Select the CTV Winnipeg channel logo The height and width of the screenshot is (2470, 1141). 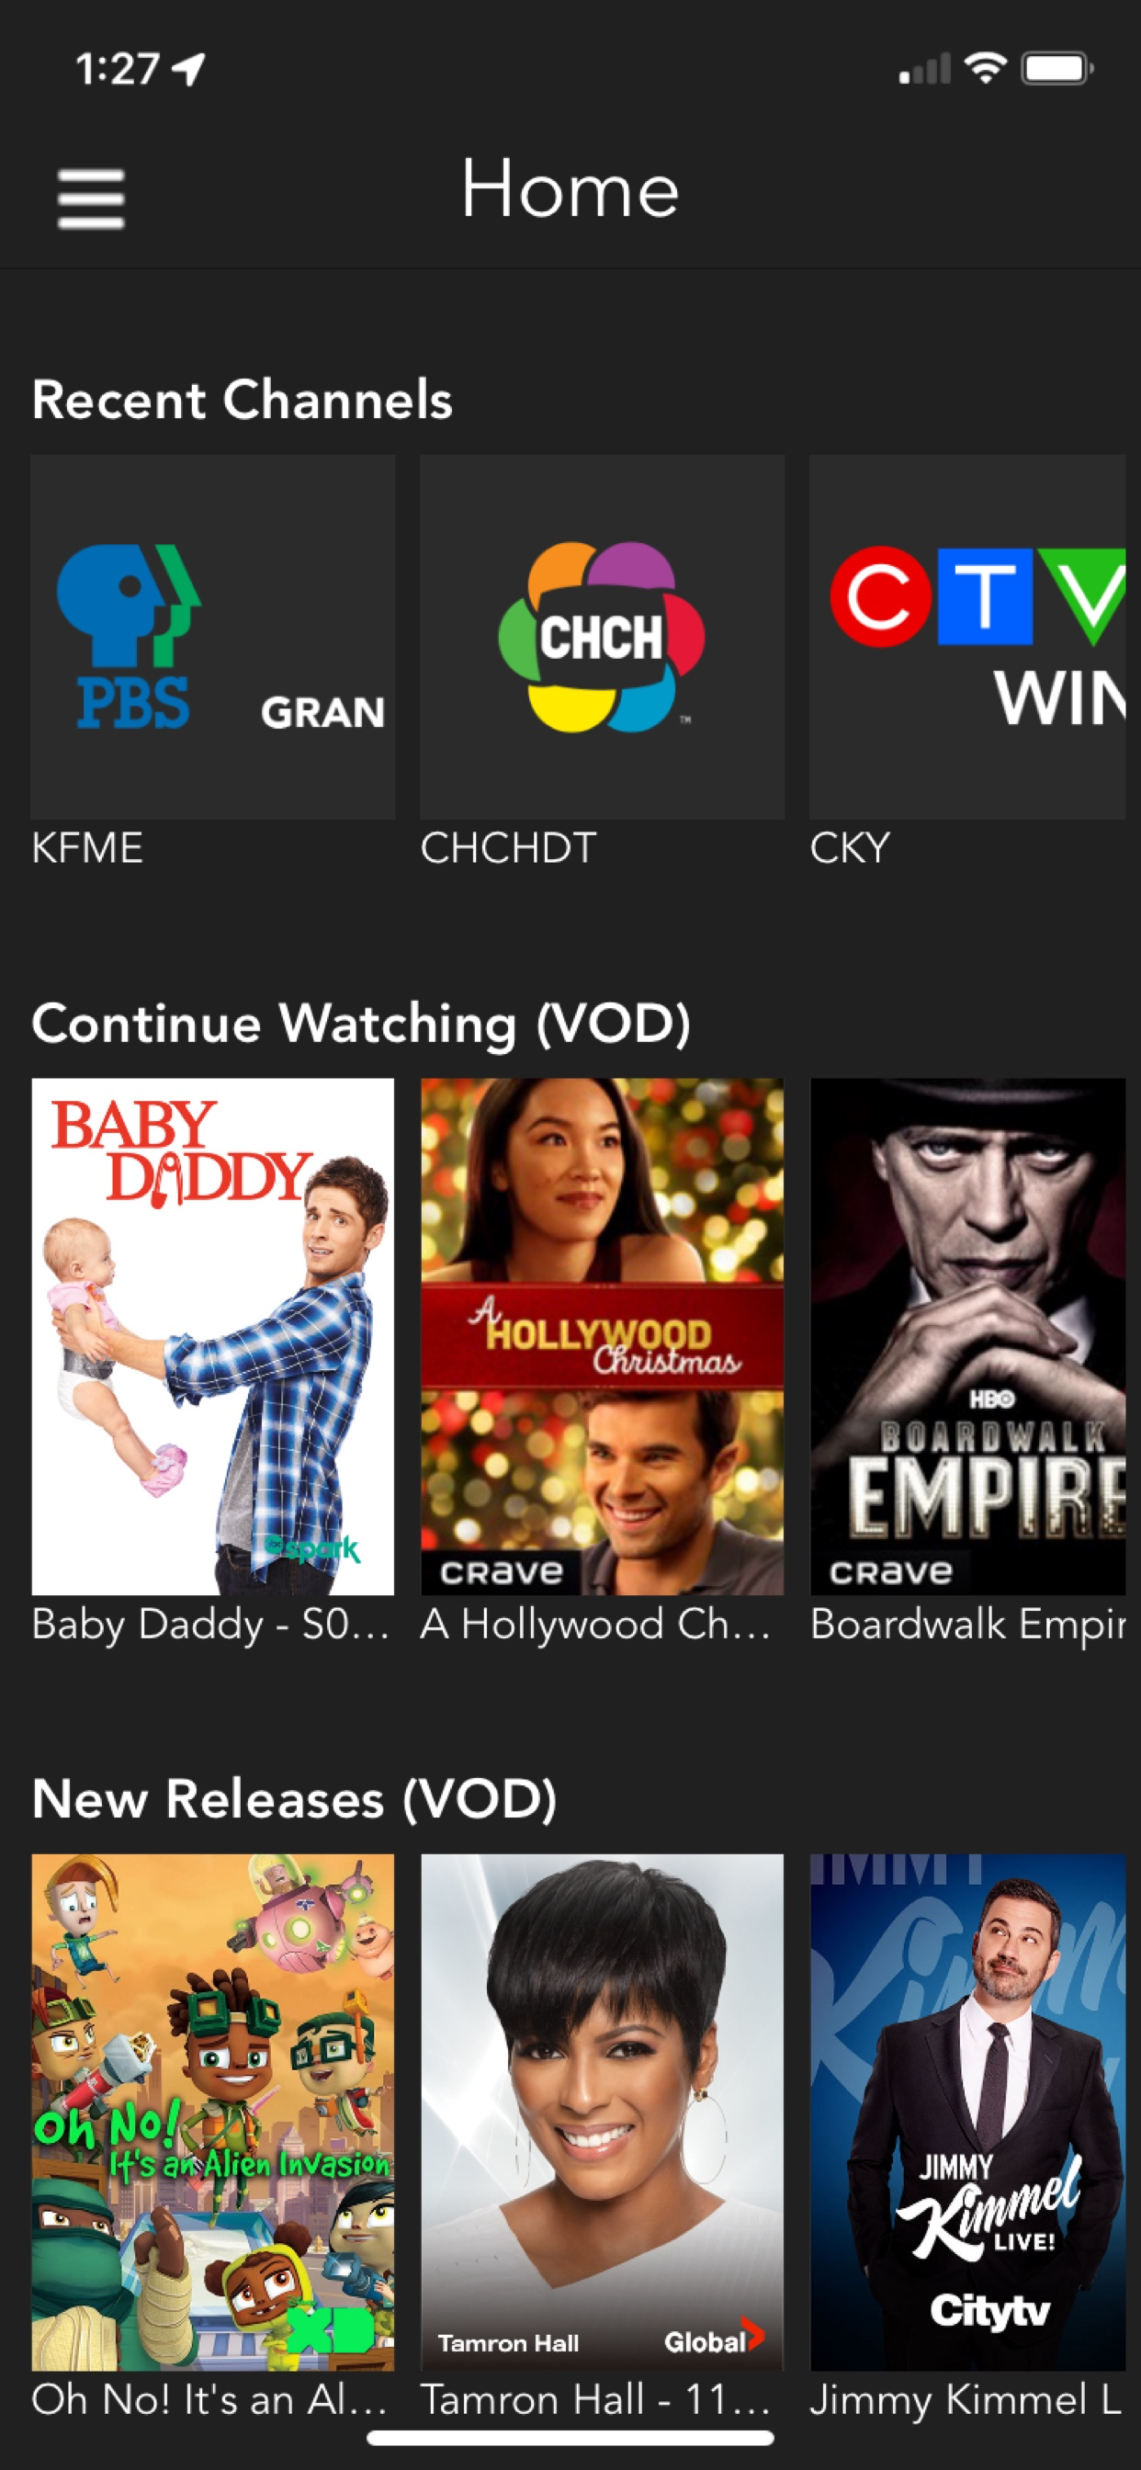tap(967, 637)
